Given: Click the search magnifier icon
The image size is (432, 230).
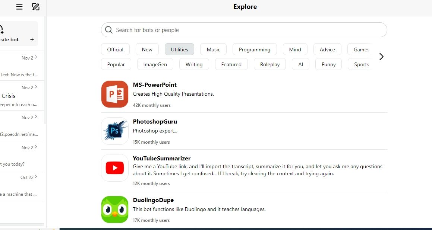Looking at the screenshot, I should [108, 30].
